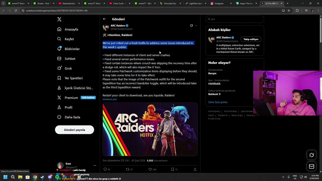The width and height of the screenshot is (322, 181).
Task: Repost the ARC Raiders post
Action: pos(128,169)
